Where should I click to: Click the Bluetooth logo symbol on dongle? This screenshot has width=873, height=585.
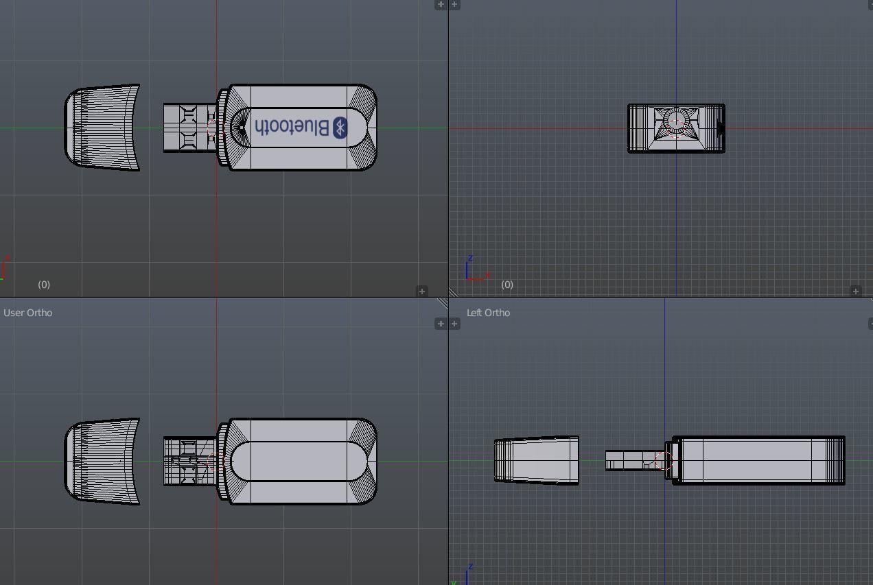340,128
